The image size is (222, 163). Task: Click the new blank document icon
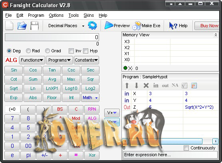tap(9, 26)
